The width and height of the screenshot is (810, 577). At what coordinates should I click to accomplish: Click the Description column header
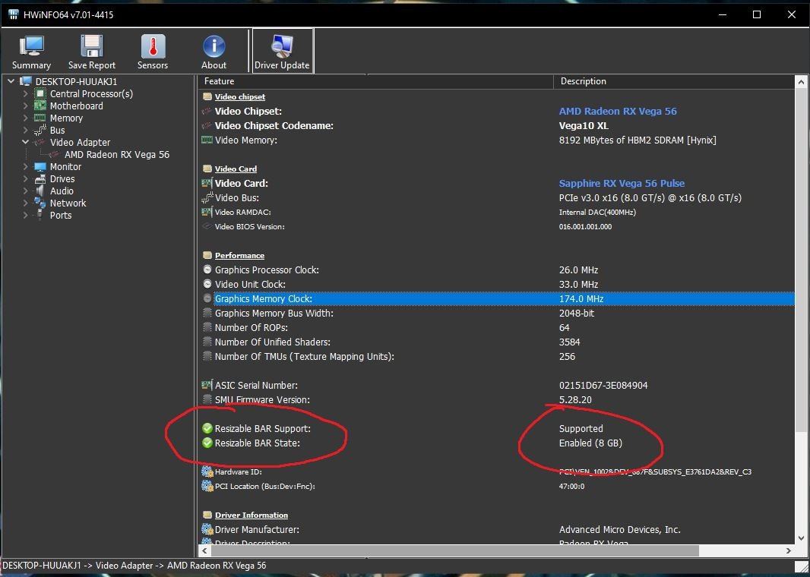[674, 81]
